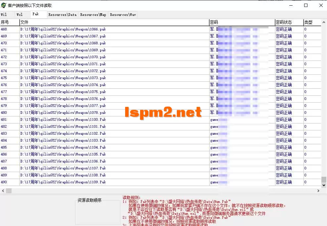Viewport: 327px width, 226px height.
Task: Click 密码正确 status in row 489
Action: (284, 175)
